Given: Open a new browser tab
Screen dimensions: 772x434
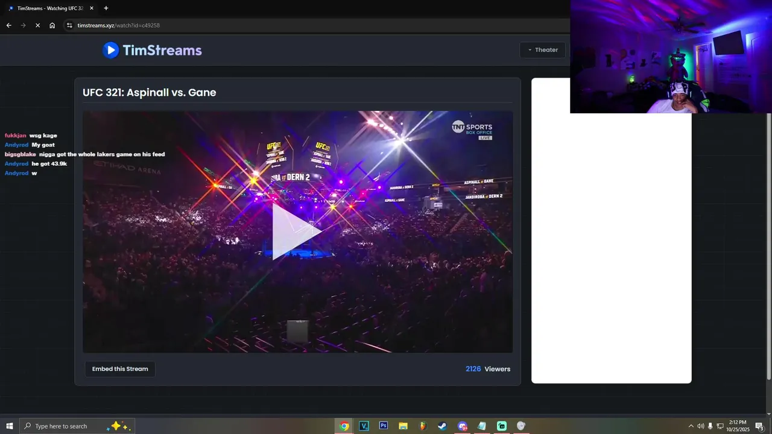Looking at the screenshot, I should [106, 8].
